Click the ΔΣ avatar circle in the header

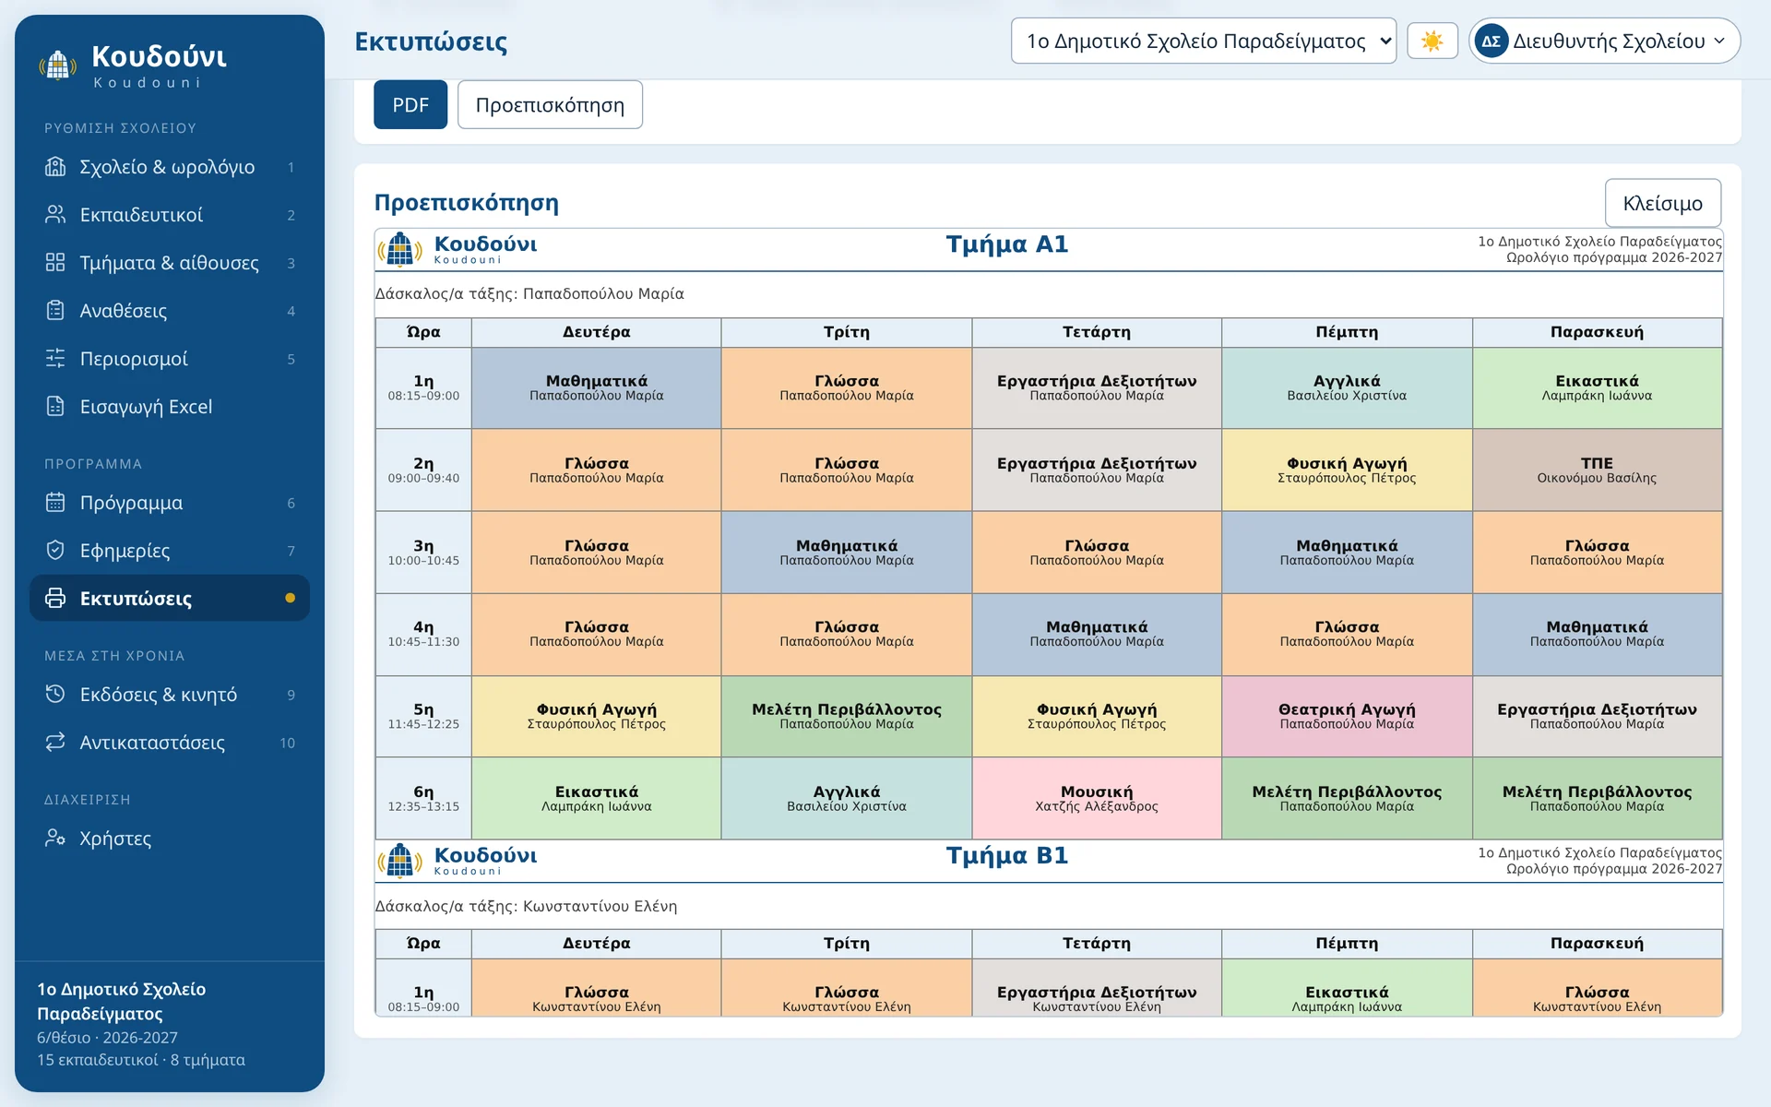(1492, 42)
